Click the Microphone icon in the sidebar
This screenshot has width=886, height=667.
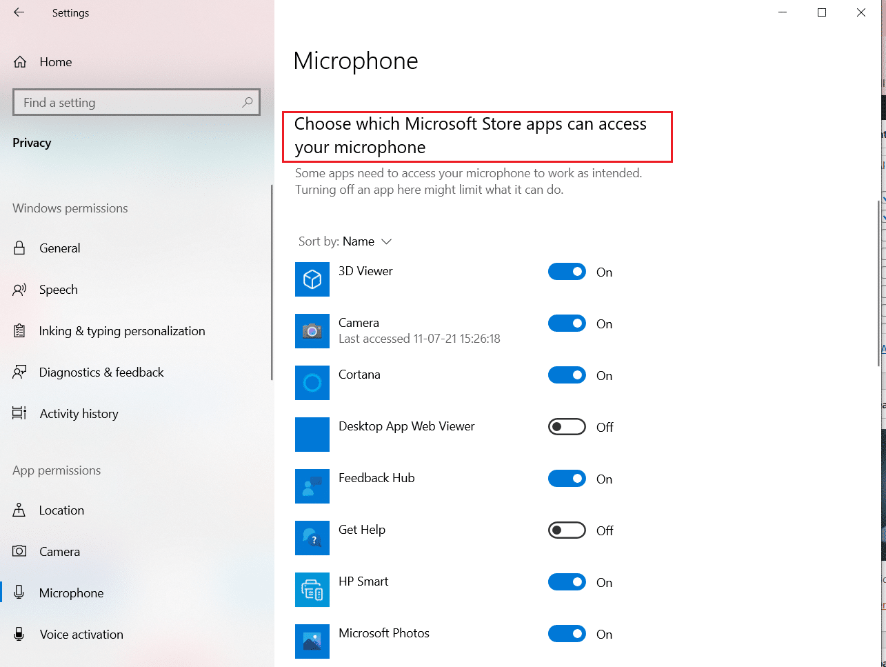(x=19, y=593)
